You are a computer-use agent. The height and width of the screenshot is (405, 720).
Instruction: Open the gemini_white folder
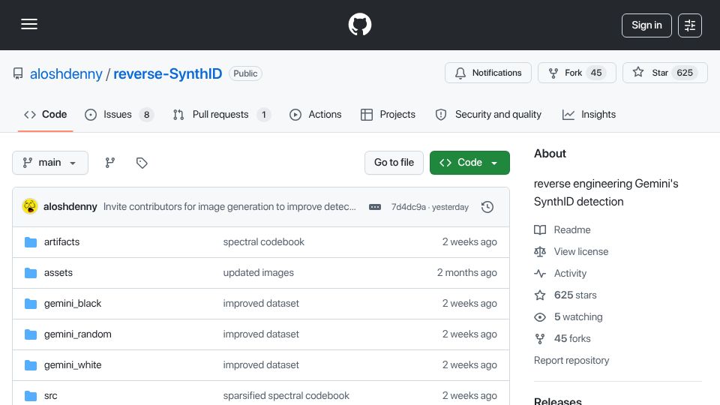(73, 365)
